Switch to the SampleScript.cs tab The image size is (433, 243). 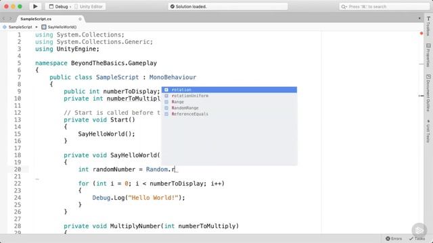tap(36, 19)
